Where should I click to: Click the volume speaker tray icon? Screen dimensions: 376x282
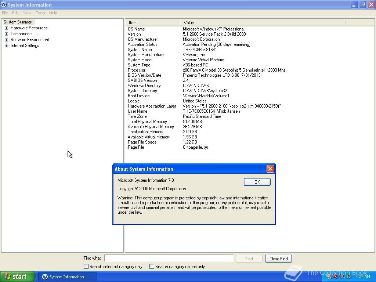click(342, 276)
